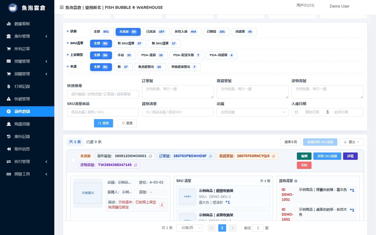
Task: Open the 全部店舖 store dropdown
Action: pyautogui.click(x=252, y=112)
